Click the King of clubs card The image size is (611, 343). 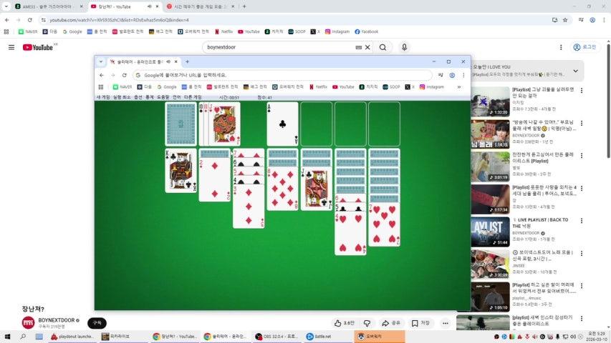181,170
